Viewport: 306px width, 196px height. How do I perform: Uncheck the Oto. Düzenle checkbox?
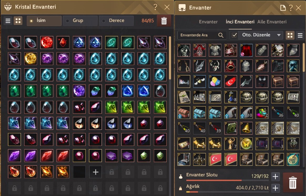[234, 35]
